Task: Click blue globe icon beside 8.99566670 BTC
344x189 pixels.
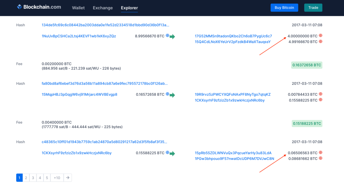Action: pos(167,36)
